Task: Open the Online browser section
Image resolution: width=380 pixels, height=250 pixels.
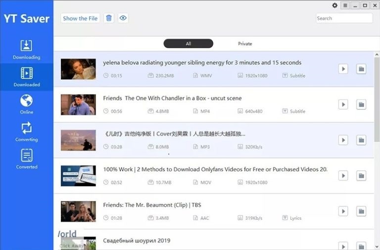Action: point(26,104)
